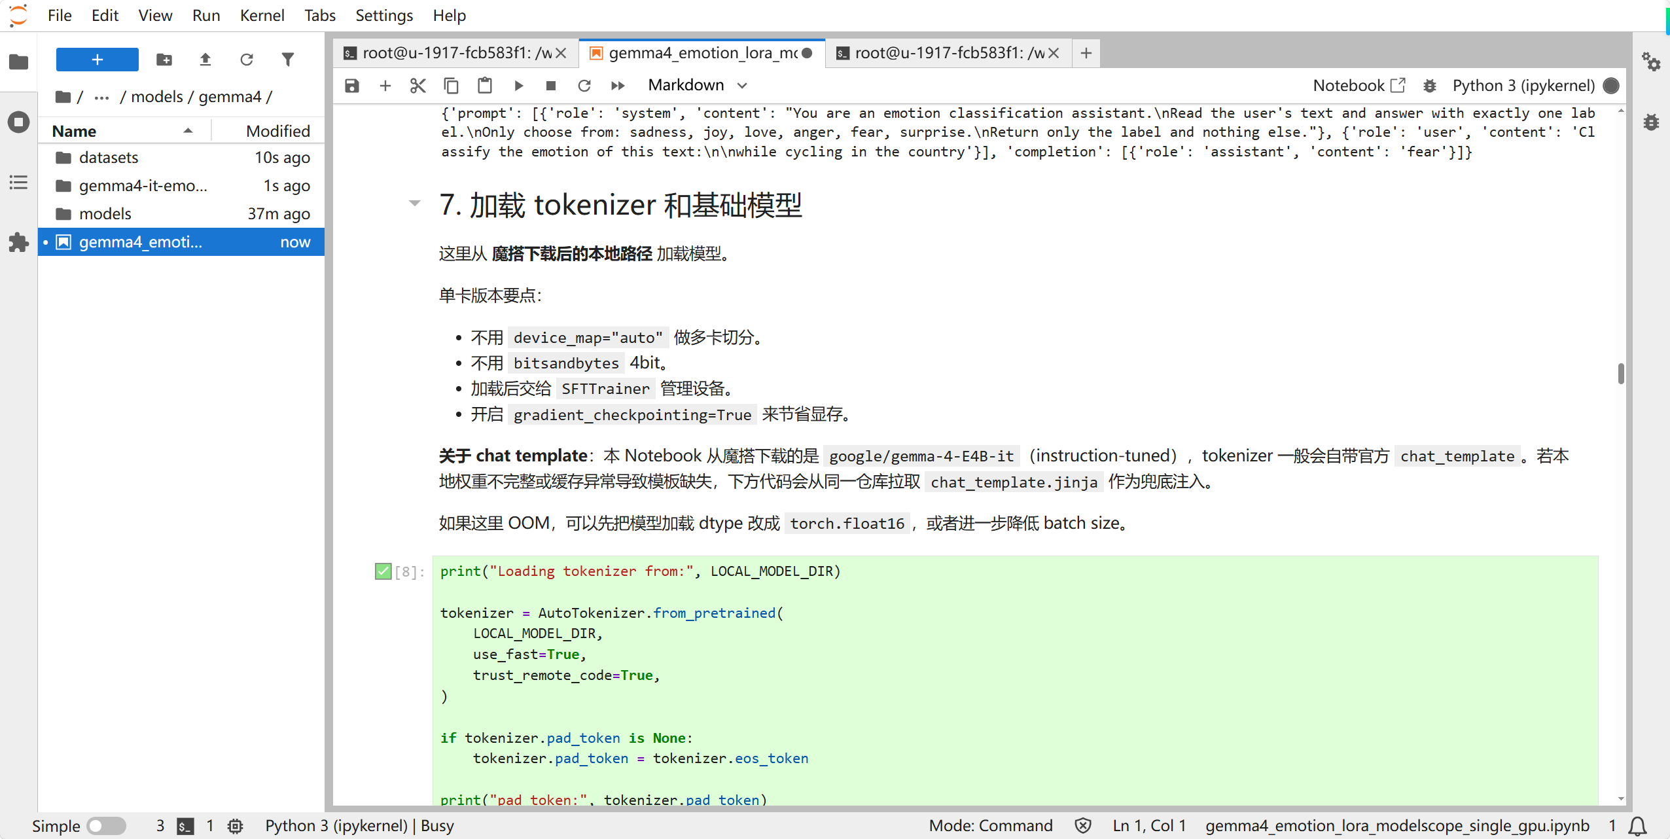1670x839 pixels.
Task: Close the second terminal tab
Action: pos(1054,53)
